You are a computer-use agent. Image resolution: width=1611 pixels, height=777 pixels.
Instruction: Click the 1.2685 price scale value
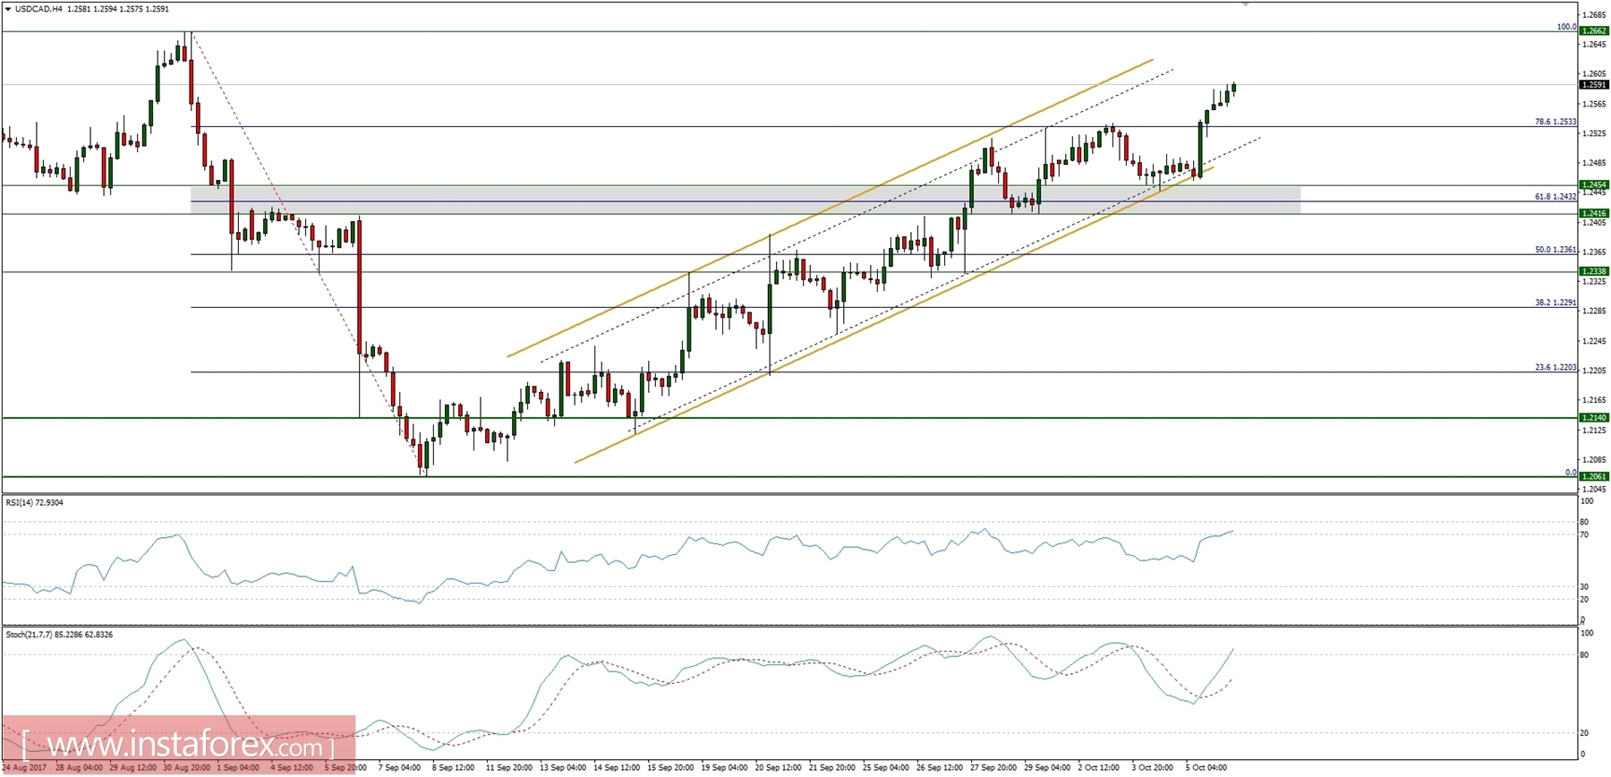coord(1594,15)
